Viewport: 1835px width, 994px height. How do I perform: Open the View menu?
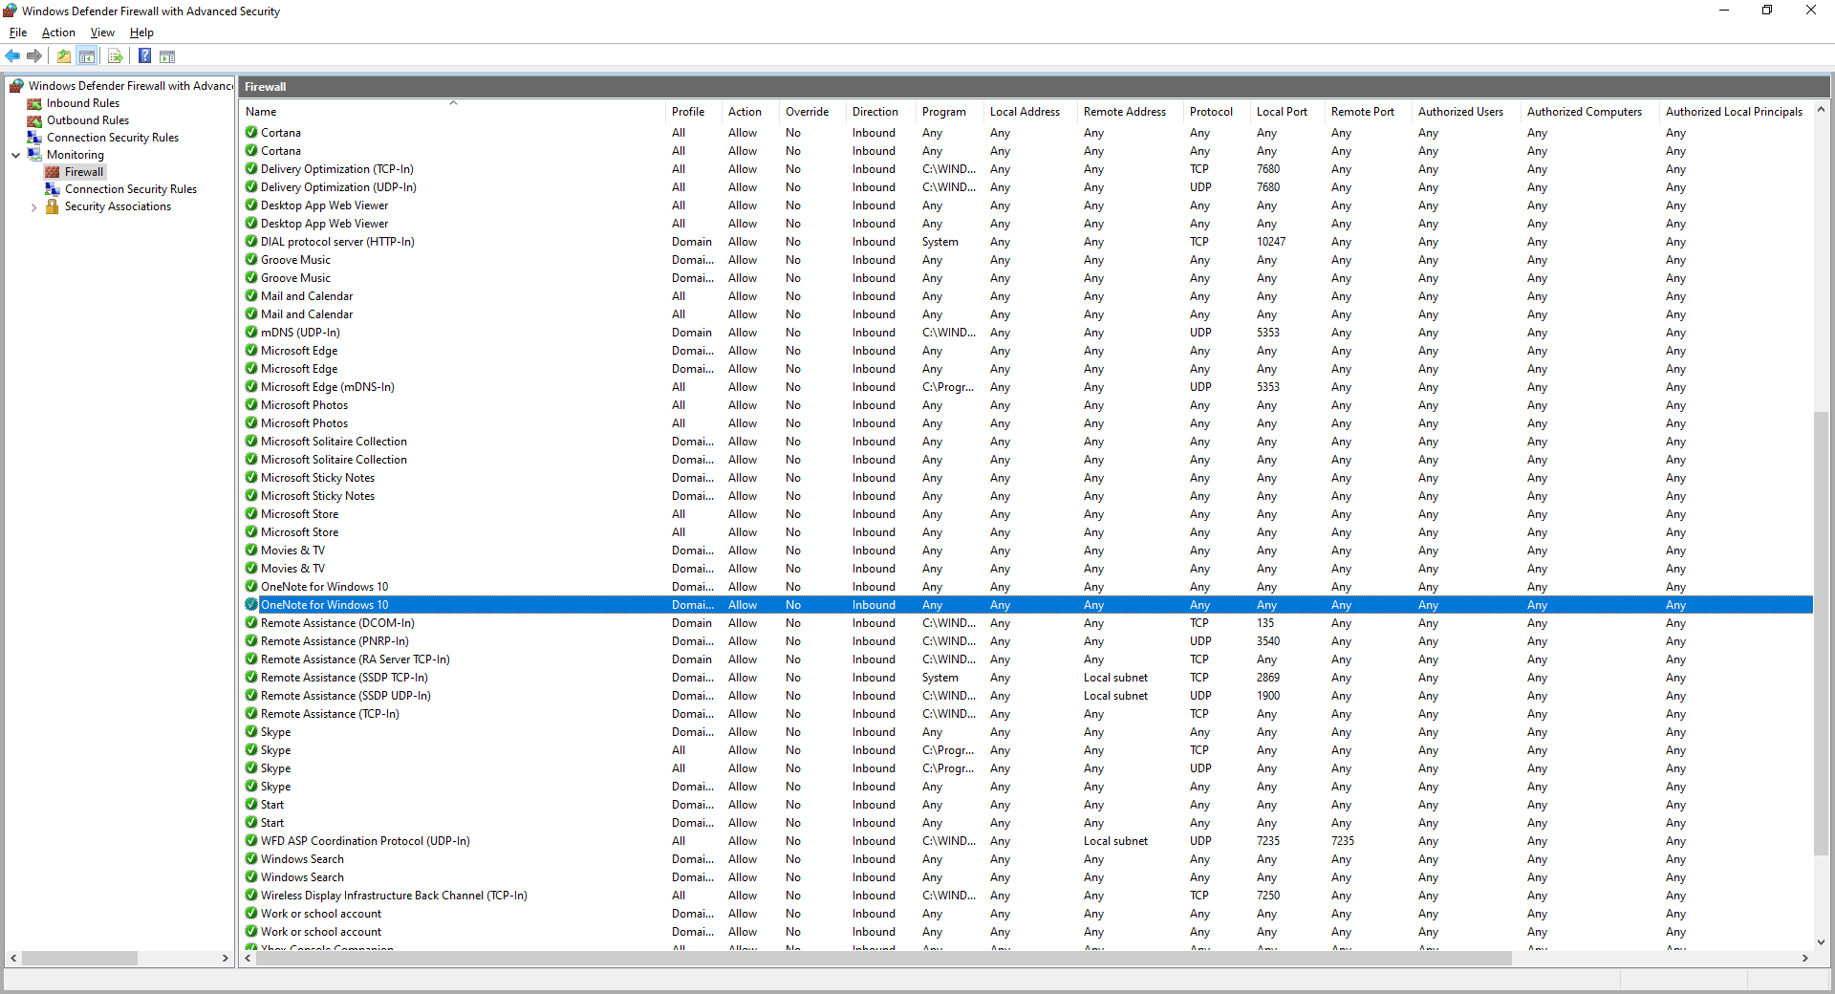click(102, 32)
